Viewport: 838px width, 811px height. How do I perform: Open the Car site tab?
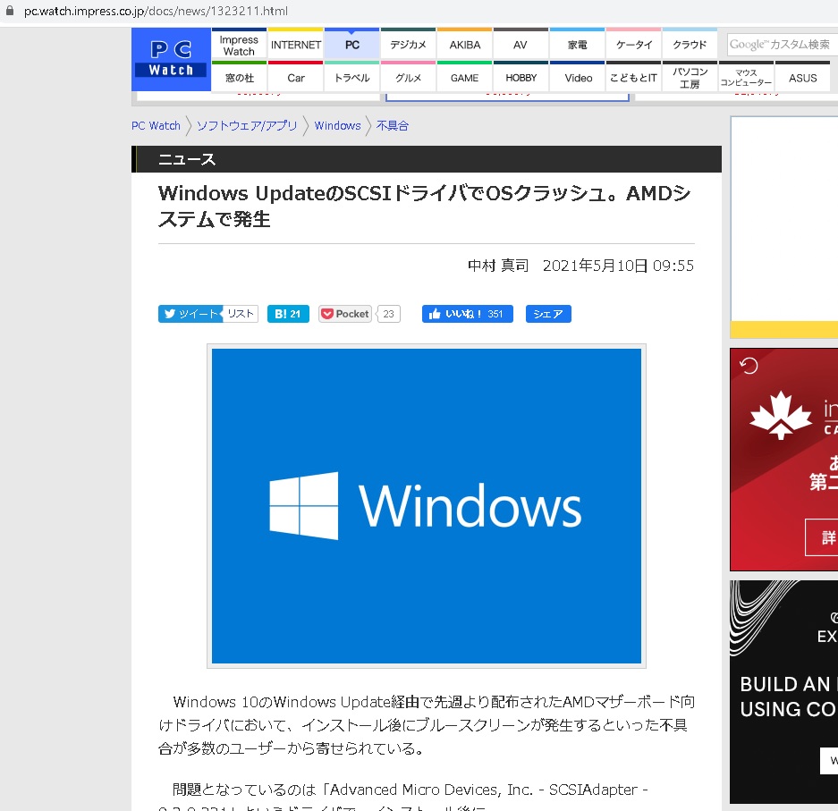click(295, 78)
